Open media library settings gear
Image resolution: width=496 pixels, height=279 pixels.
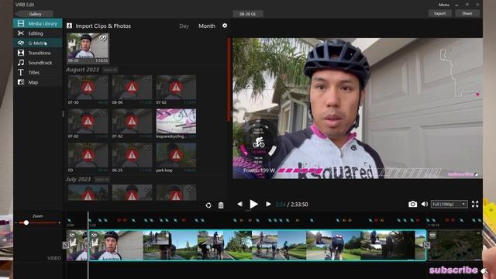[225, 26]
